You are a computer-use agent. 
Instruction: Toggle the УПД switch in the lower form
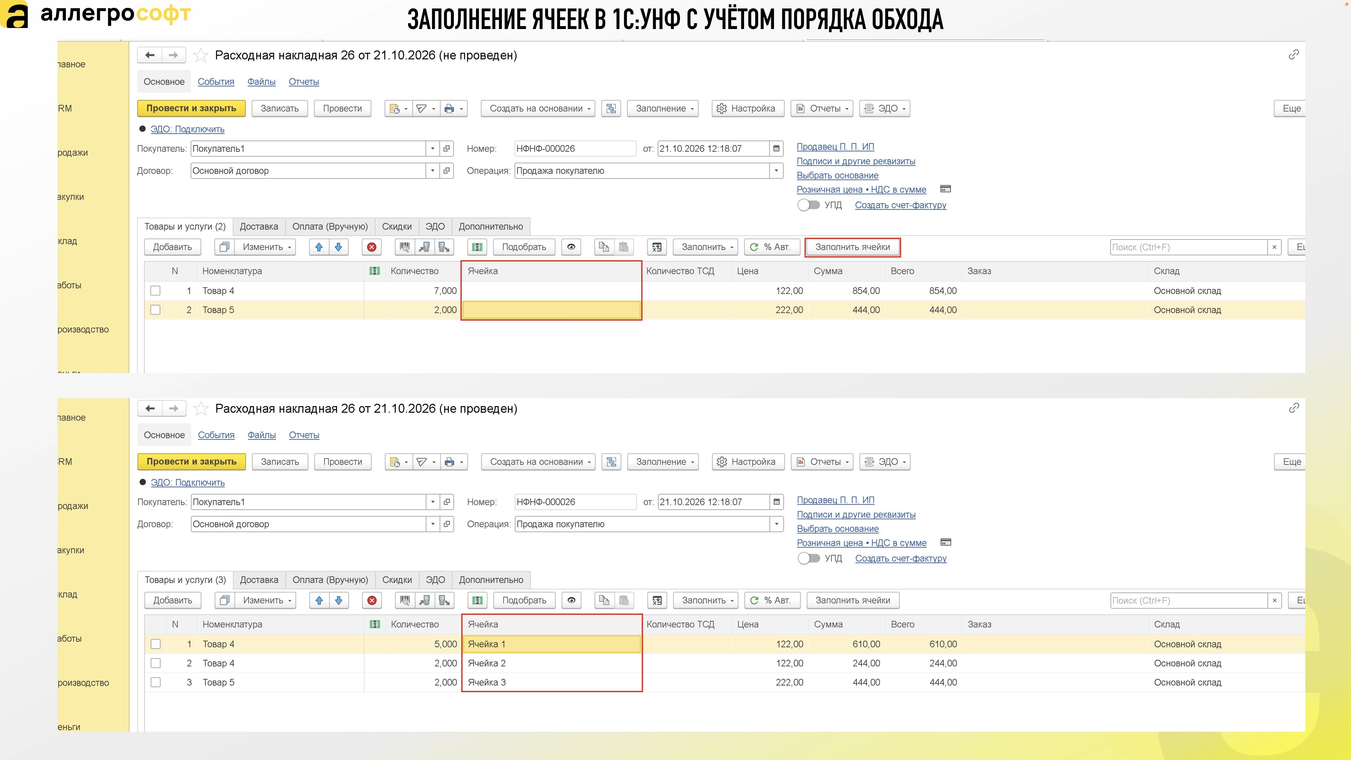click(x=809, y=559)
